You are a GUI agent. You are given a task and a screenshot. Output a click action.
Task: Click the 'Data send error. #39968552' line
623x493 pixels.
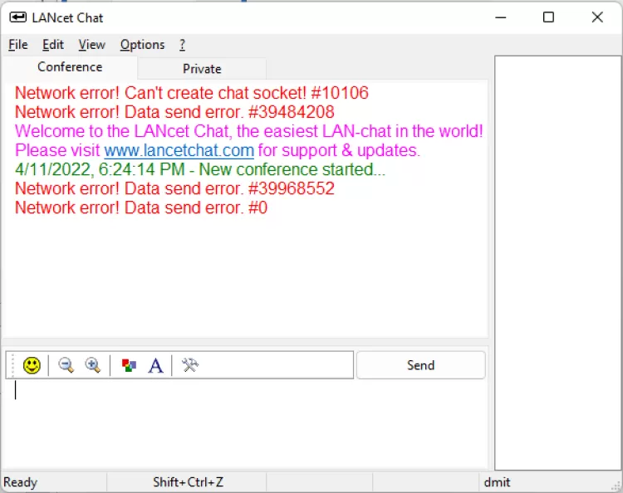point(174,188)
